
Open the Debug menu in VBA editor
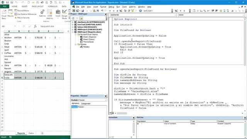pyautogui.click(x=111, y=7)
